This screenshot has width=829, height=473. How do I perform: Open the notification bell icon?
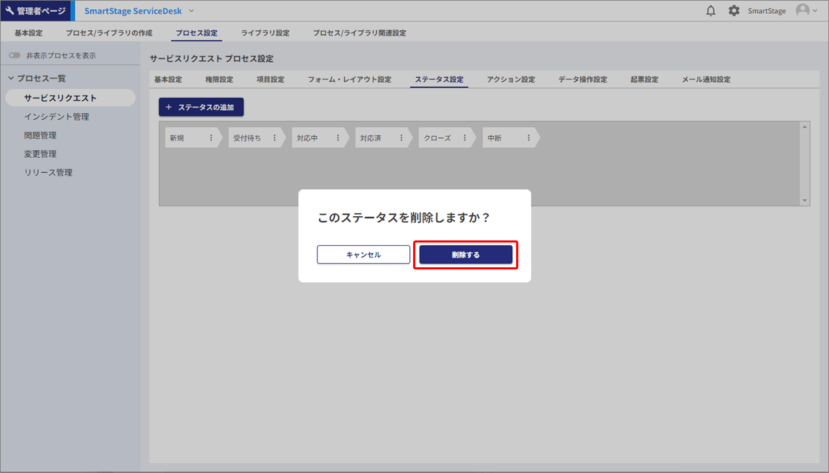(710, 11)
